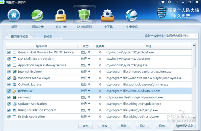Toggle the RsStub Application checkbox
The height and width of the screenshot is (131, 201).
[9, 117]
